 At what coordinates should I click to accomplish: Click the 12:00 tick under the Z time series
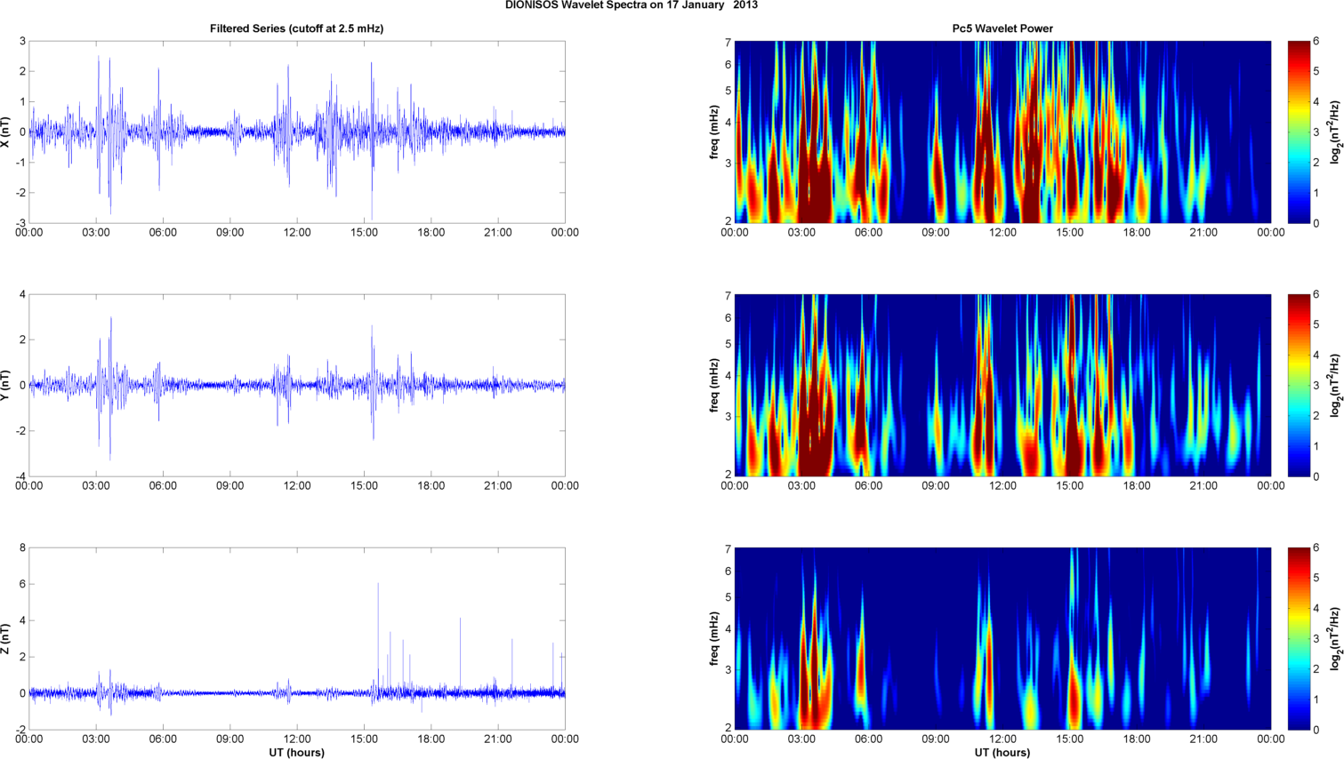click(x=297, y=739)
